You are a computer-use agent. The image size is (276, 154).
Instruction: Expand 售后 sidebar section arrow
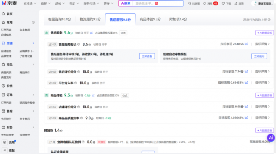tap(33, 111)
